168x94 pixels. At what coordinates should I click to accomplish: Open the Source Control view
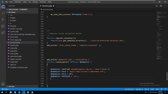click(3, 20)
